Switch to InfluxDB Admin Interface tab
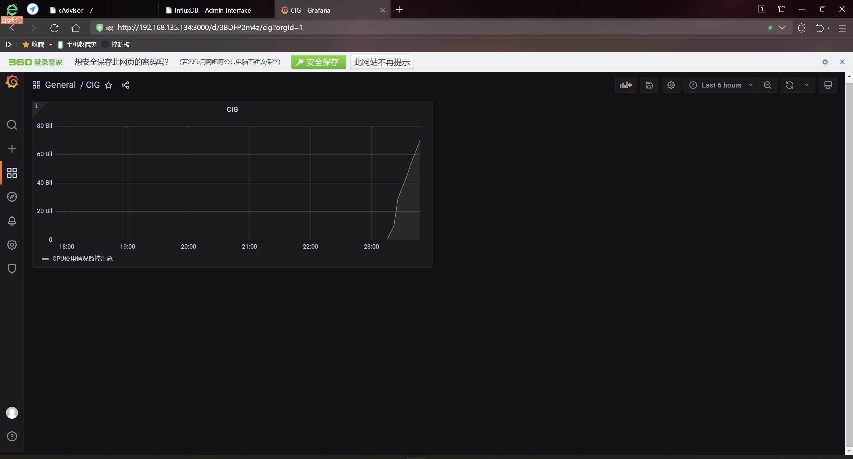The image size is (853, 459). 212,10
